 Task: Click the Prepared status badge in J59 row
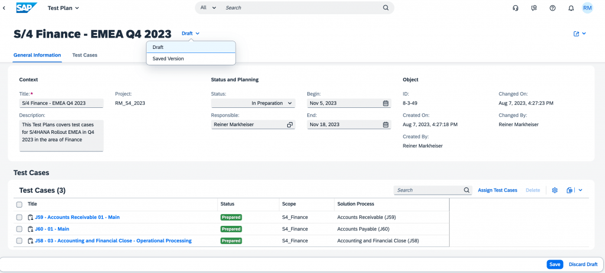coord(231,217)
